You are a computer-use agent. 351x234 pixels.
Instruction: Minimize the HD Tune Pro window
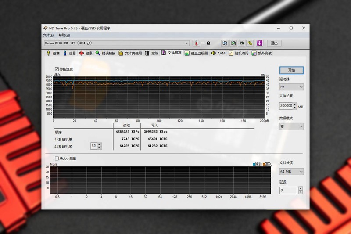coord(279,28)
